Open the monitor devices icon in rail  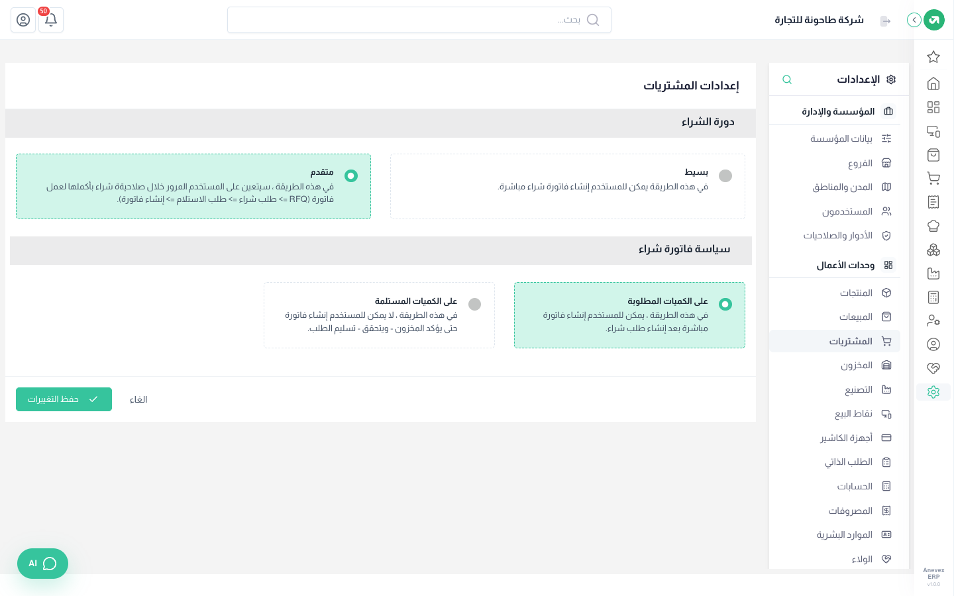point(933,131)
